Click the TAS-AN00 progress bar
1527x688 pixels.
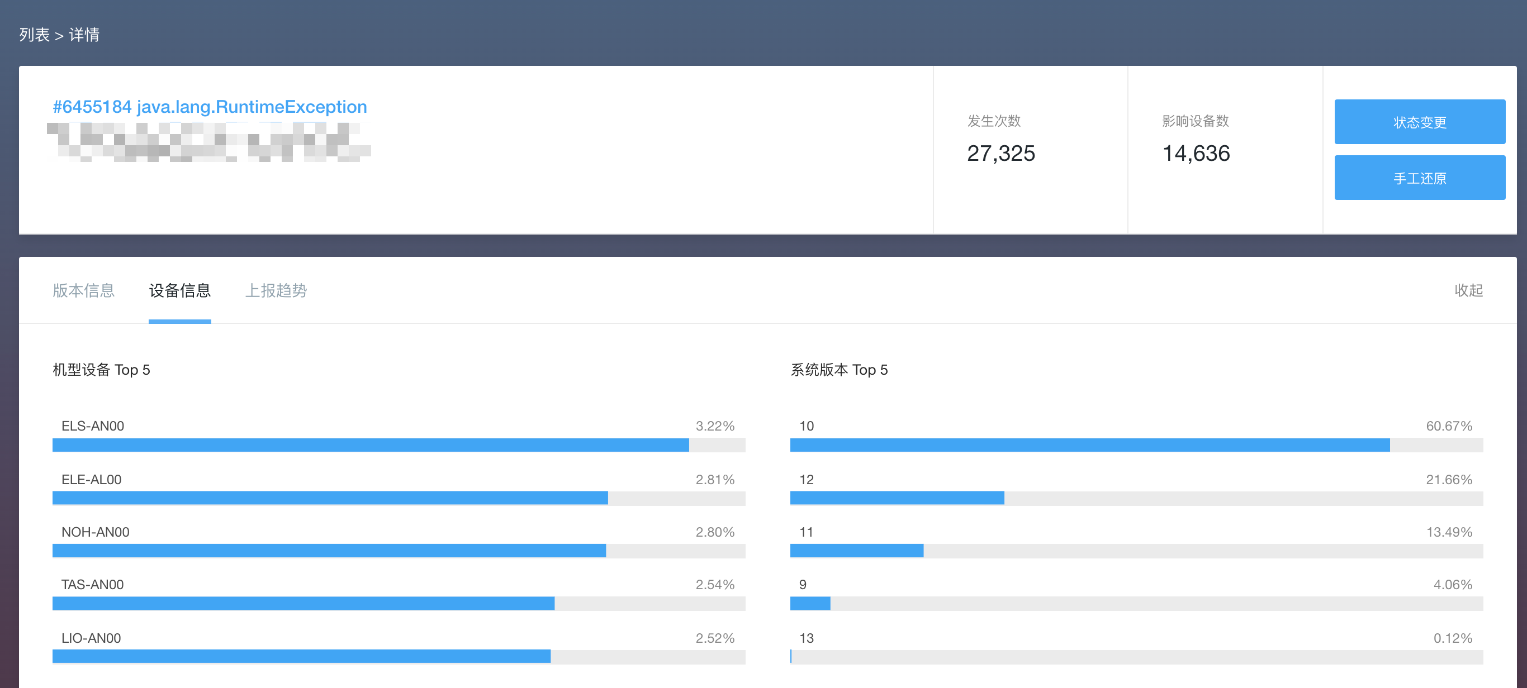[x=399, y=603]
